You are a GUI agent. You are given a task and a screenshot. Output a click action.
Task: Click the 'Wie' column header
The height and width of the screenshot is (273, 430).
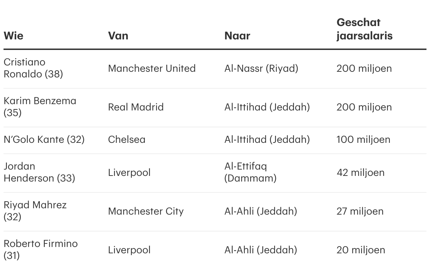tap(13, 36)
